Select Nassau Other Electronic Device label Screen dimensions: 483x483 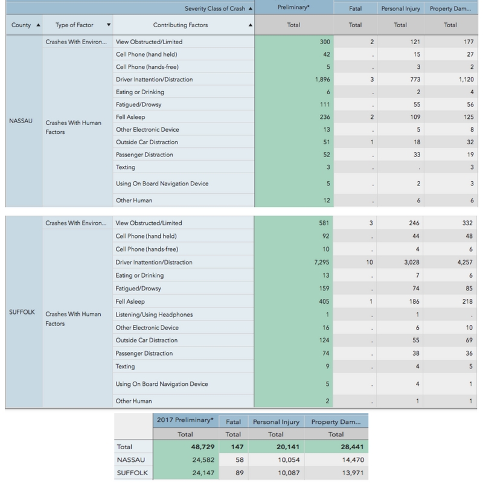[x=147, y=130]
